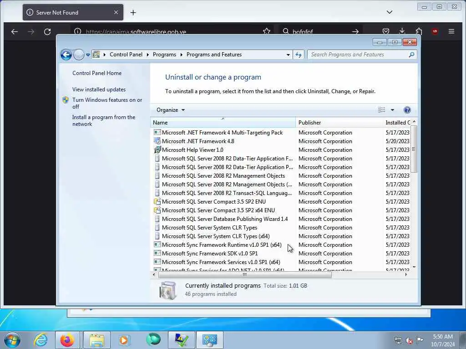This screenshot has height=349, width=466.
Task: Go back with the Control Panel back arrow
Action: coord(66,55)
